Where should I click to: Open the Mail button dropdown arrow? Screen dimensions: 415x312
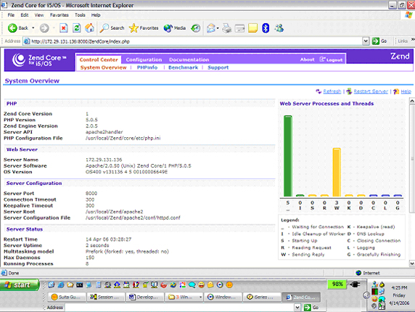coord(218,28)
